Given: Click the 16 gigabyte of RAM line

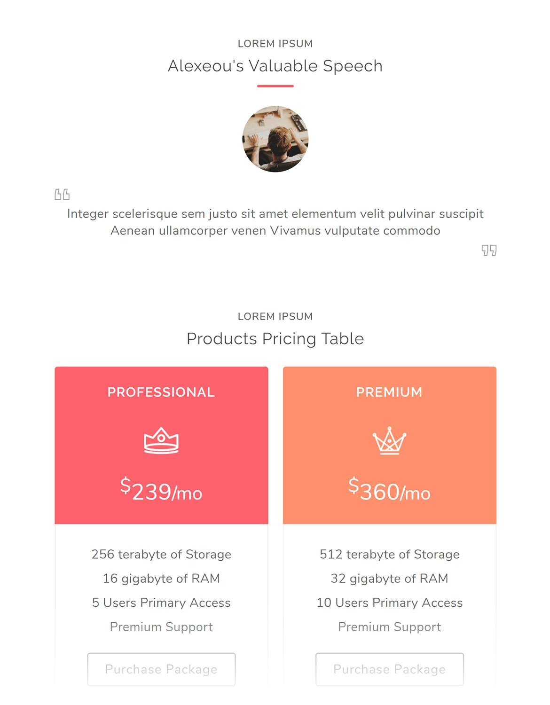Looking at the screenshot, I should (161, 579).
